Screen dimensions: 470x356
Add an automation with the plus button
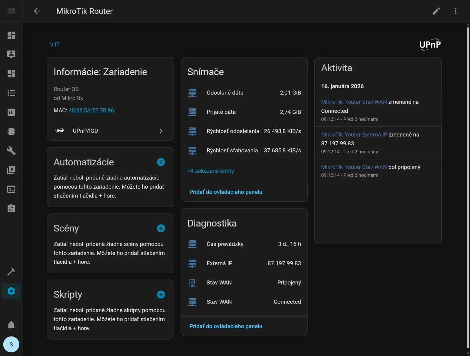(161, 162)
